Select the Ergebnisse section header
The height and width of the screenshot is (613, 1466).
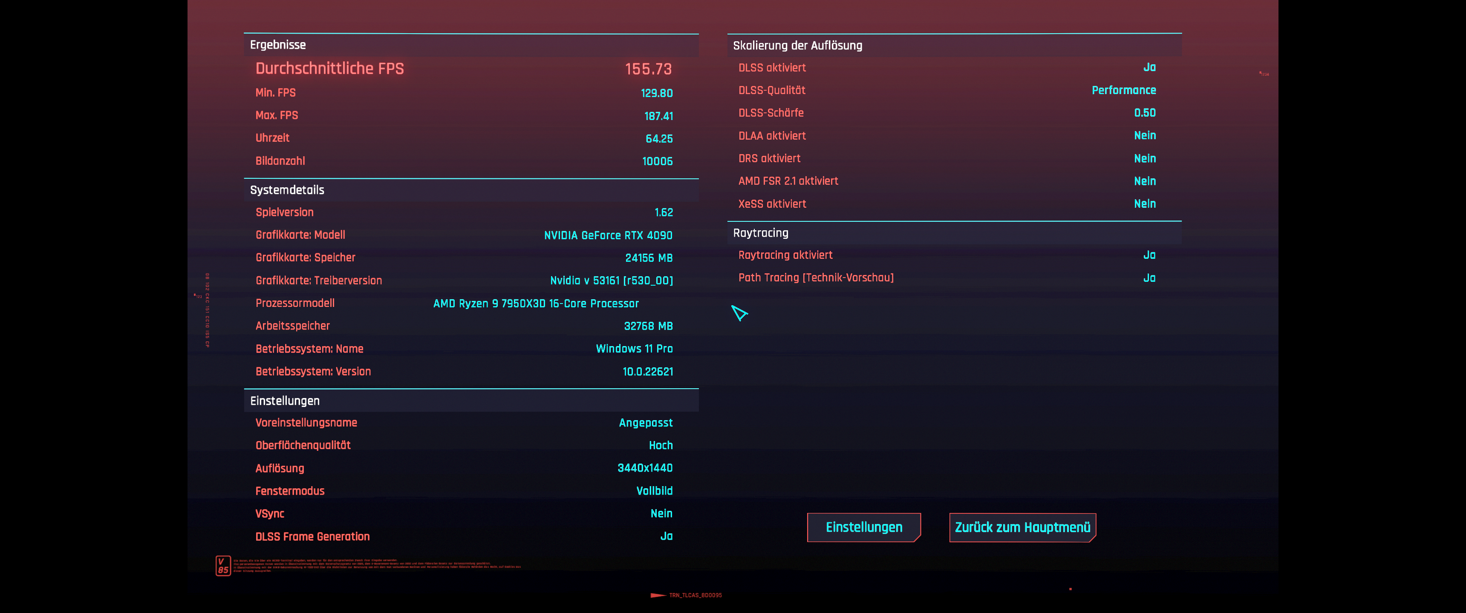click(278, 45)
